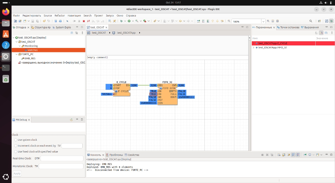Open the Debug perspective icon
The image size is (335, 183).
[x=331, y=21]
